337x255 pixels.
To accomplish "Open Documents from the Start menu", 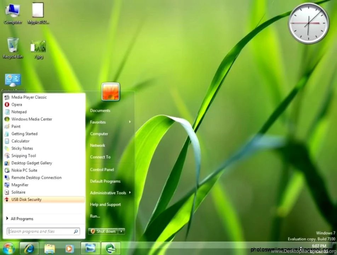I will (x=100, y=111).
